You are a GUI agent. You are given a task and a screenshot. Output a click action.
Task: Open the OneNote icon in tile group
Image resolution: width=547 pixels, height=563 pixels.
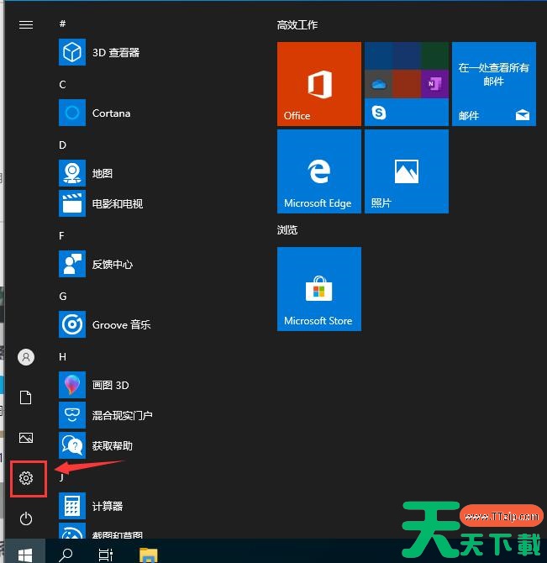[434, 84]
